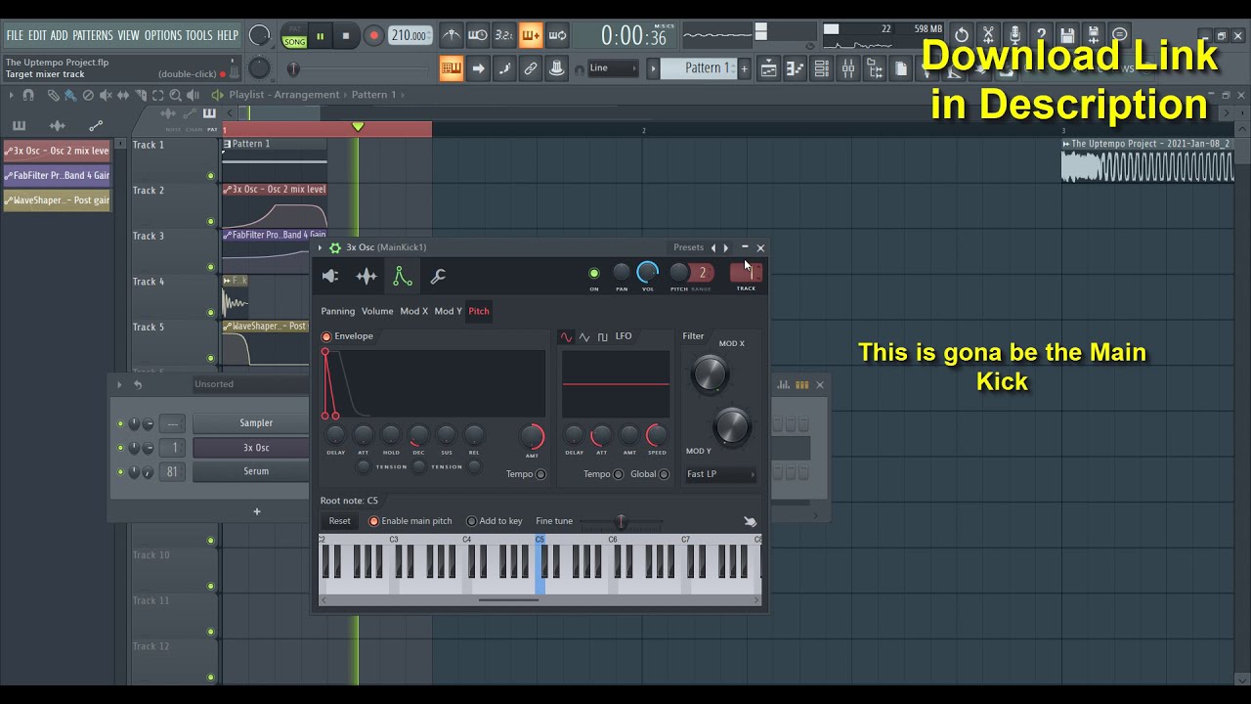
Task: Select the Panning envelope tab
Action: [x=338, y=311]
